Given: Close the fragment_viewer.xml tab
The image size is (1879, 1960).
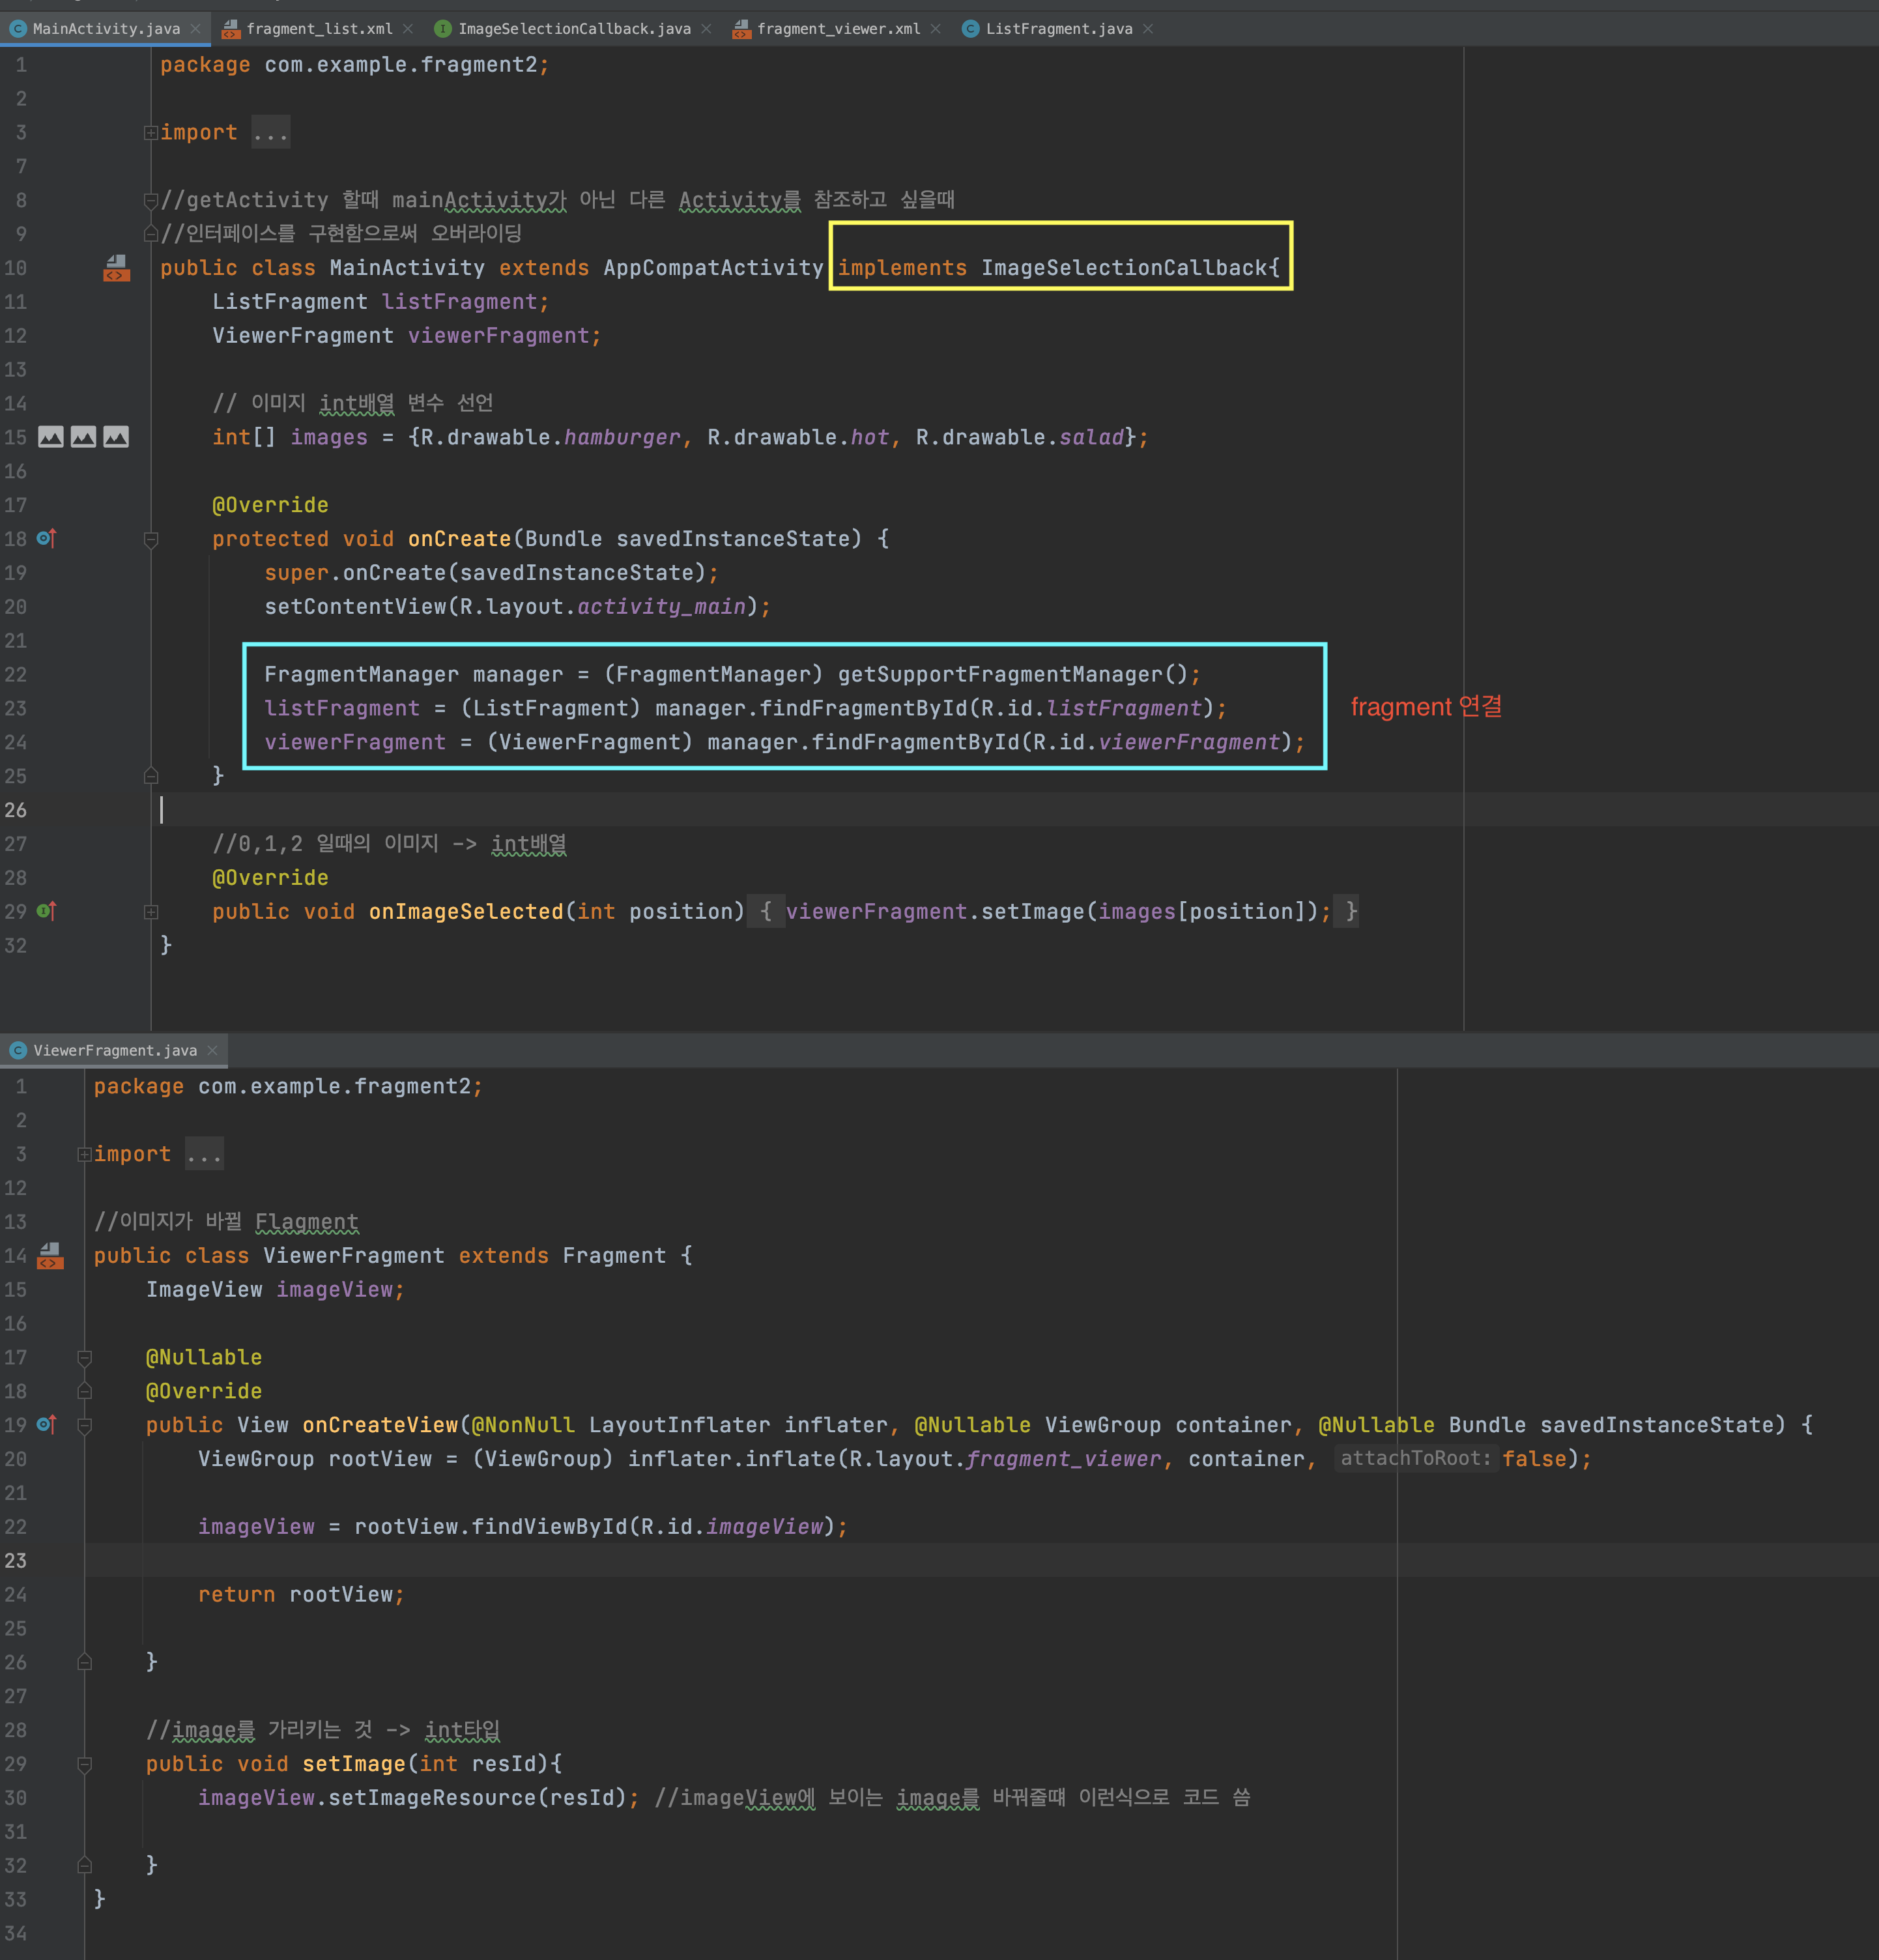Looking at the screenshot, I should click(936, 29).
